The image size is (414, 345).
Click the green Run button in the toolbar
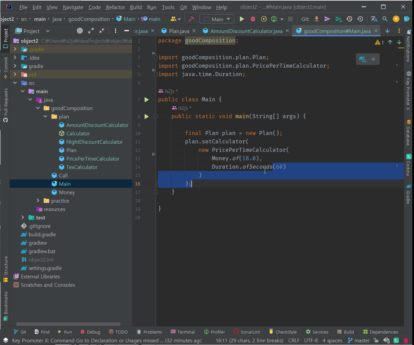coord(242,19)
